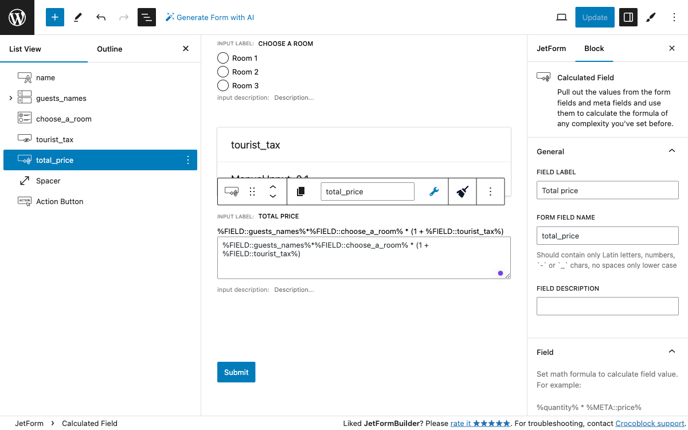Image resolution: width=688 pixels, height=430 pixels.
Task: Click the broom clear icon in block toolbar
Action: (x=462, y=191)
